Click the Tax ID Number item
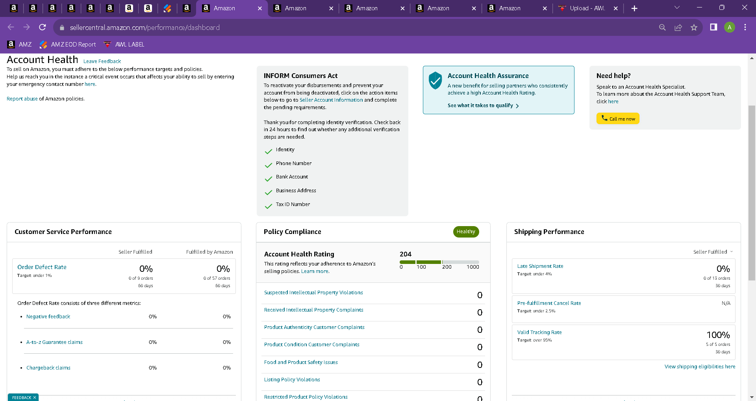The height and width of the screenshot is (401, 756). [x=287, y=205]
